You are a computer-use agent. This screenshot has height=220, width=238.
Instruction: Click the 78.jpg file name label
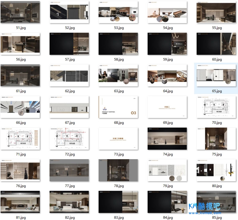coord(119,186)
